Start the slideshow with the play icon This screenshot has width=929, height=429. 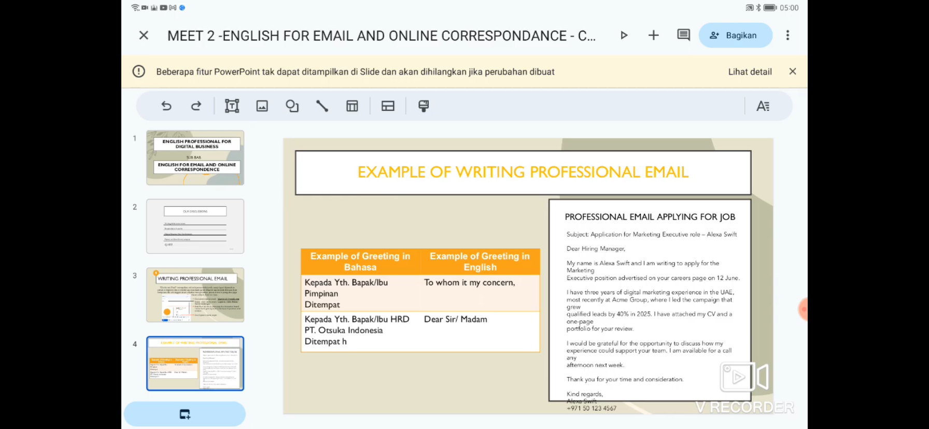624,35
